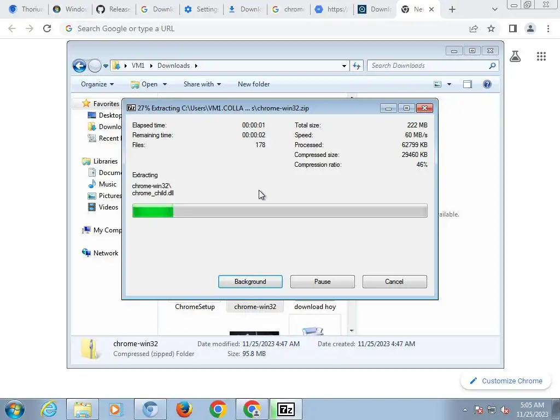Click Customize Chrome
Viewport: 560px width, 420px height.
point(506,381)
